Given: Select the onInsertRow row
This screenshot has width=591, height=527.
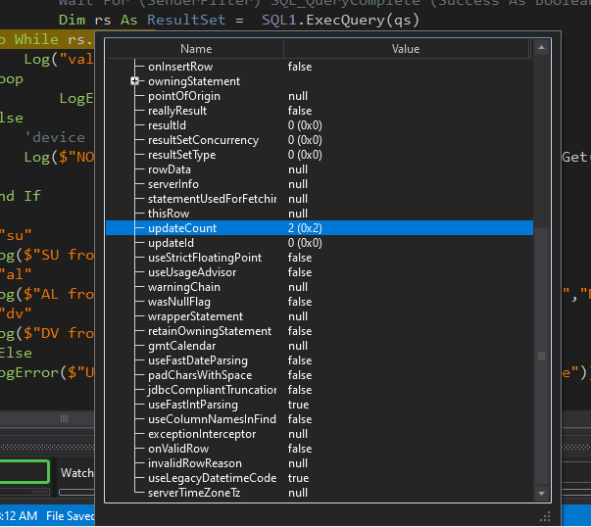Looking at the screenshot, I should pyautogui.click(x=320, y=67).
